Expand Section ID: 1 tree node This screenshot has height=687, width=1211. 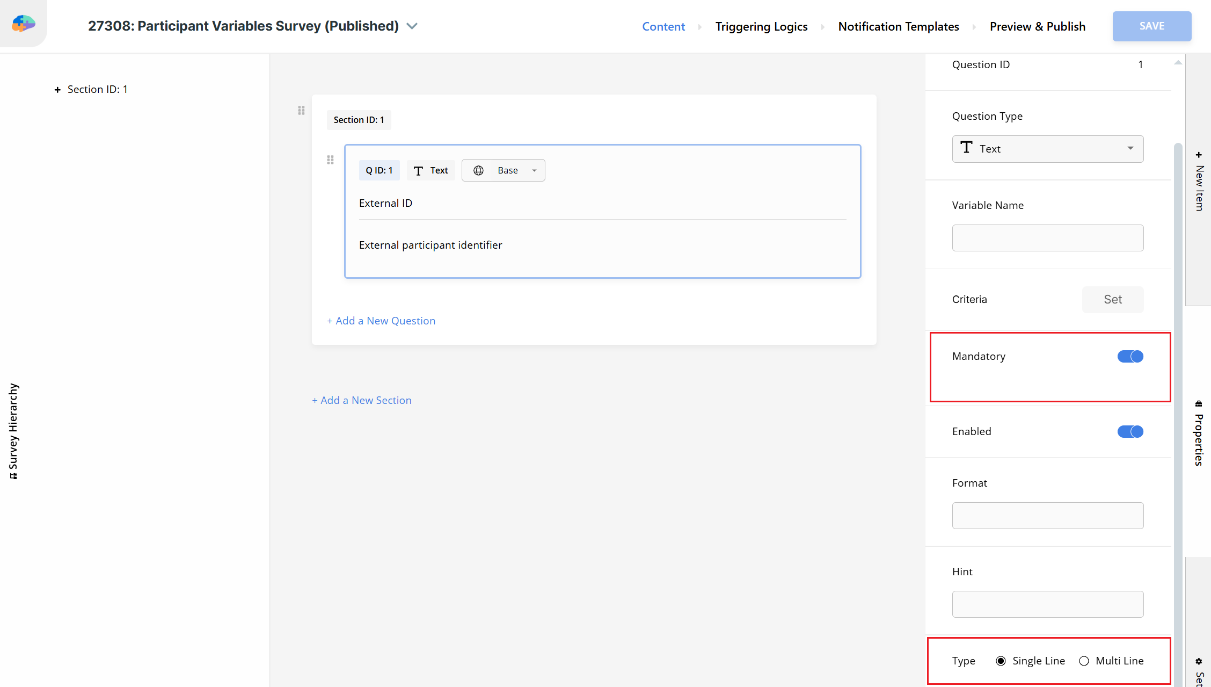coord(57,90)
